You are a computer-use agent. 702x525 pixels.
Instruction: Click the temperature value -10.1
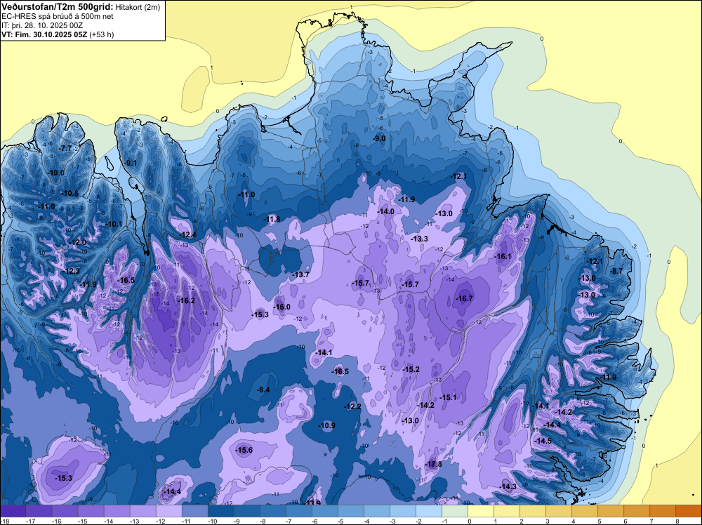click(x=114, y=224)
